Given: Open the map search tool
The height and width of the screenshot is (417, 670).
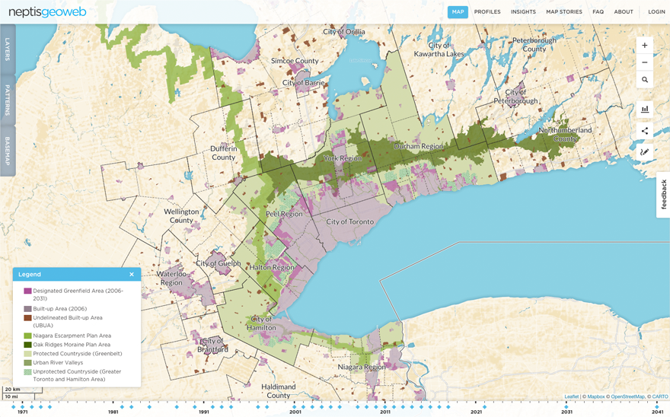Looking at the screenshot, I should click(644, 80).
